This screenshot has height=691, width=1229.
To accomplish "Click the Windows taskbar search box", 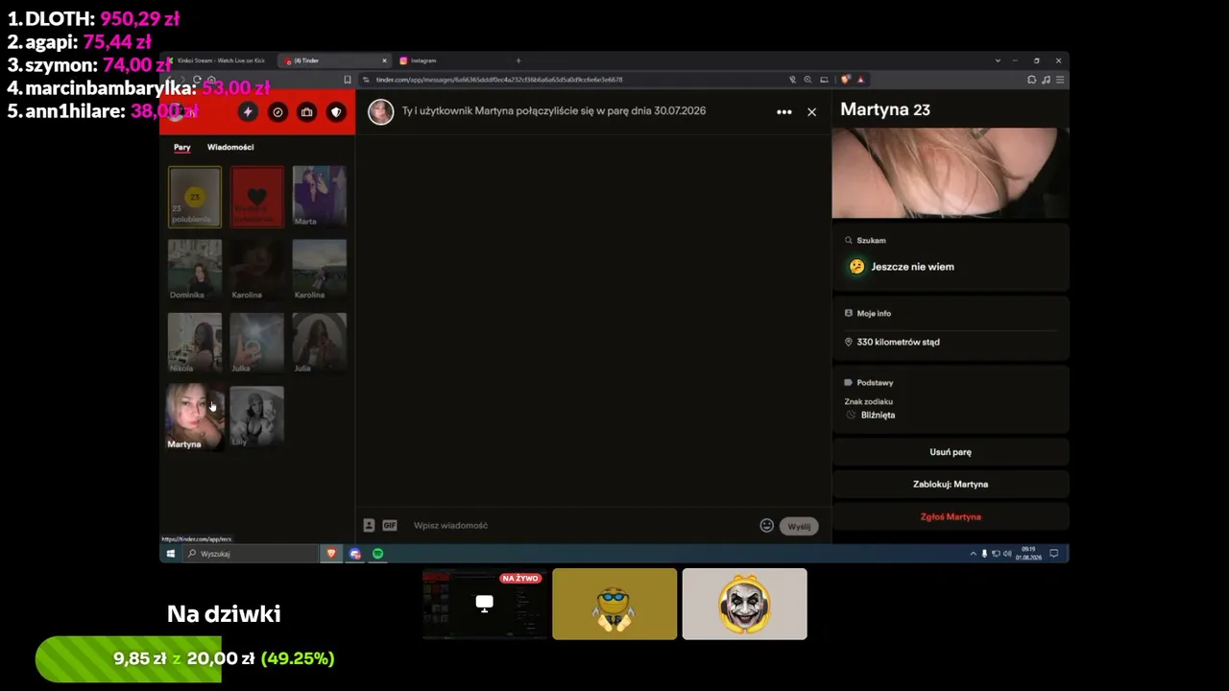I will [x=250, y=554].
